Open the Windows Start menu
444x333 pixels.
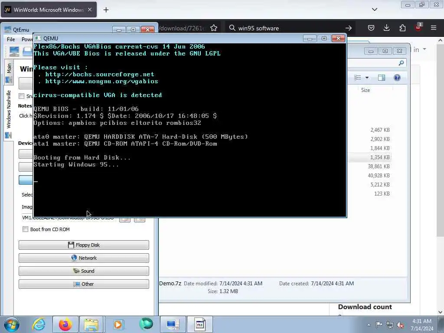click(12, 324)
